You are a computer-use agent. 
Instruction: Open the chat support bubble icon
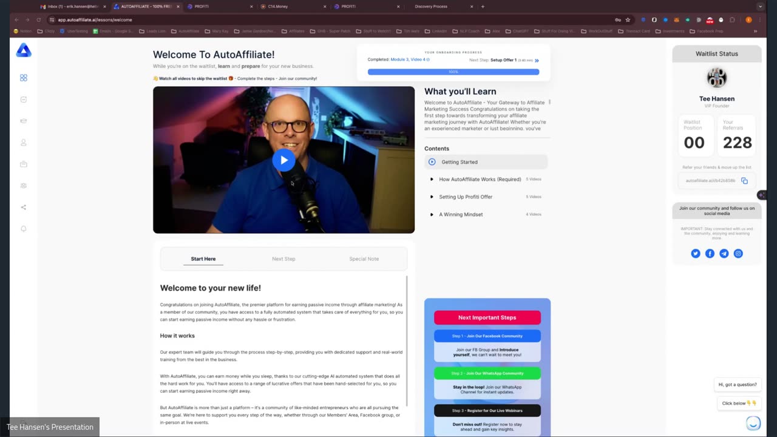(753, 422)
